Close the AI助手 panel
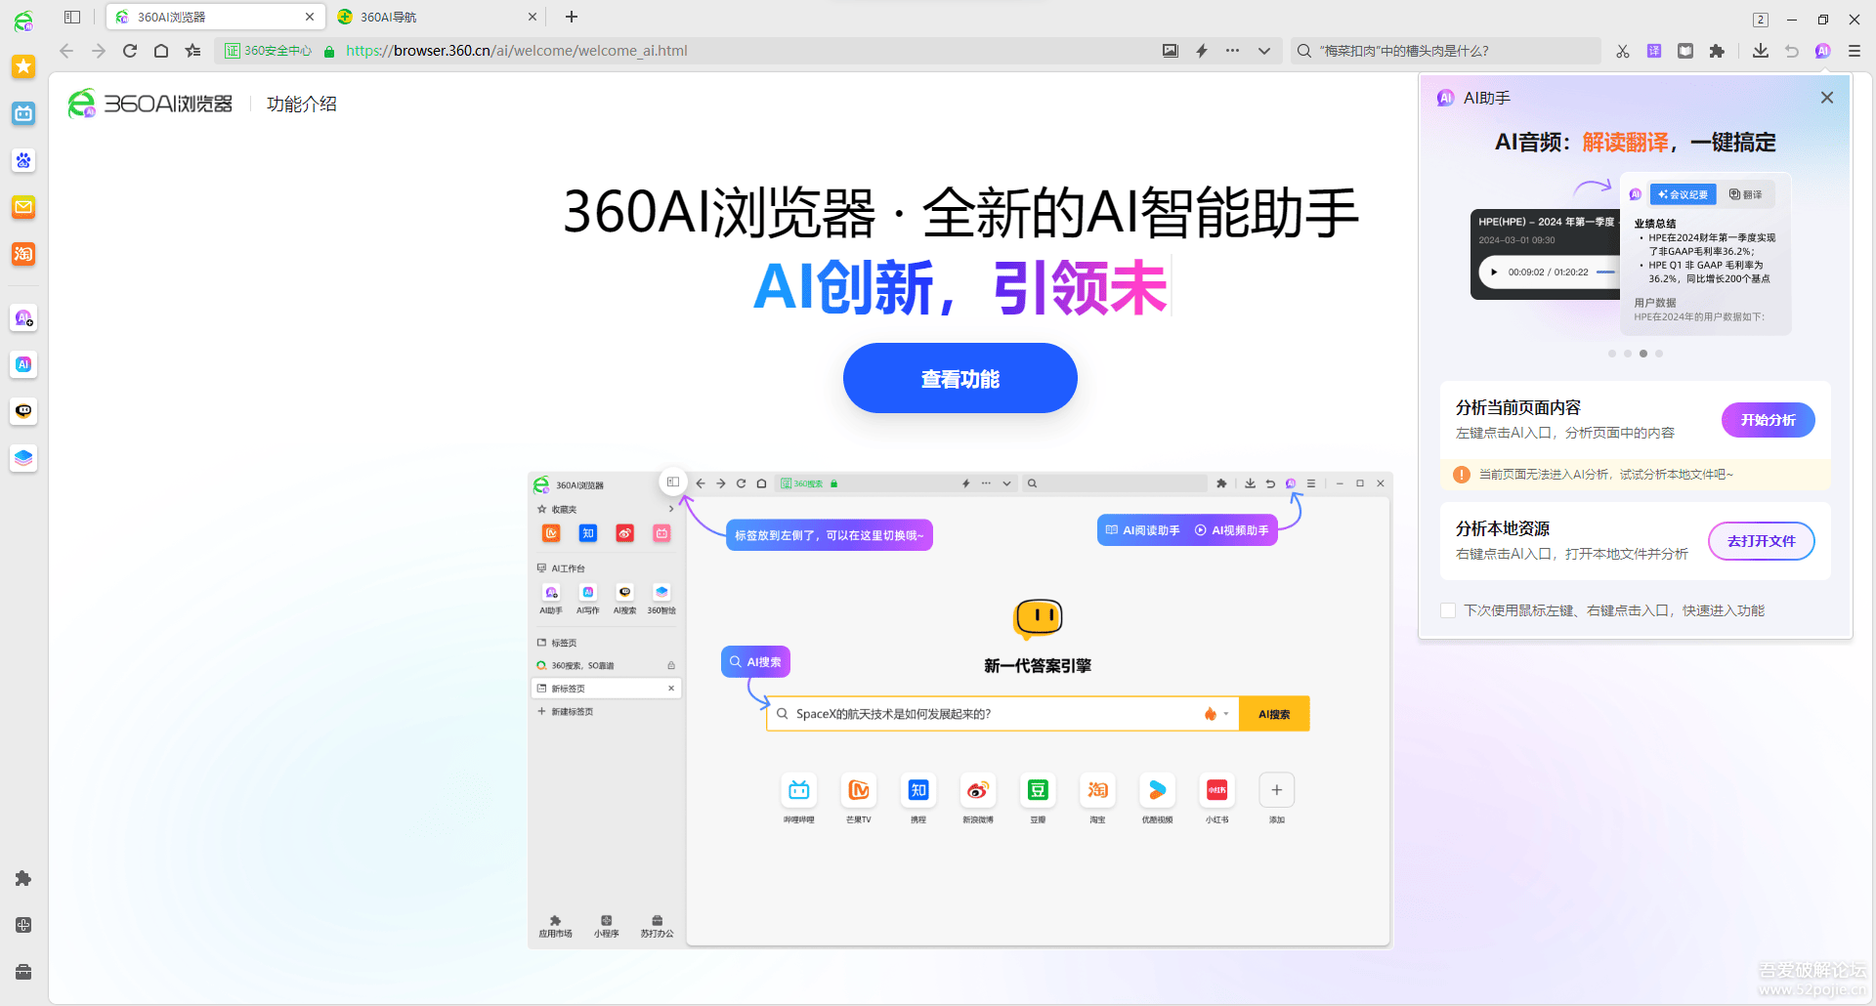 point(1827,98)
